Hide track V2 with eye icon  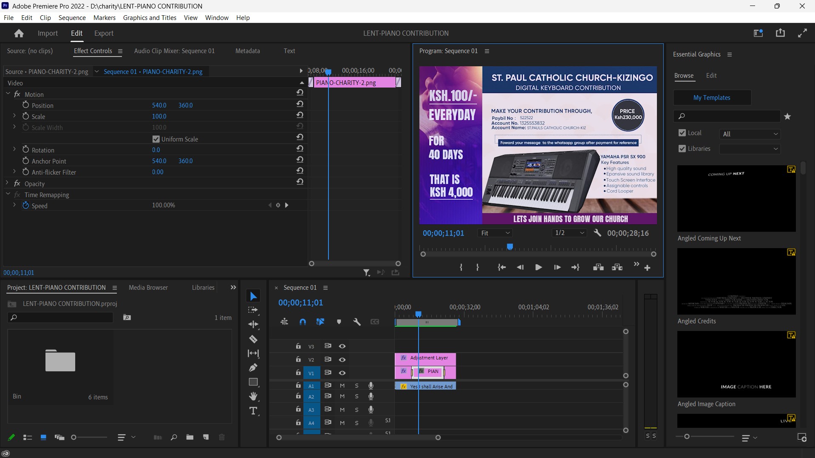point(342,359)
